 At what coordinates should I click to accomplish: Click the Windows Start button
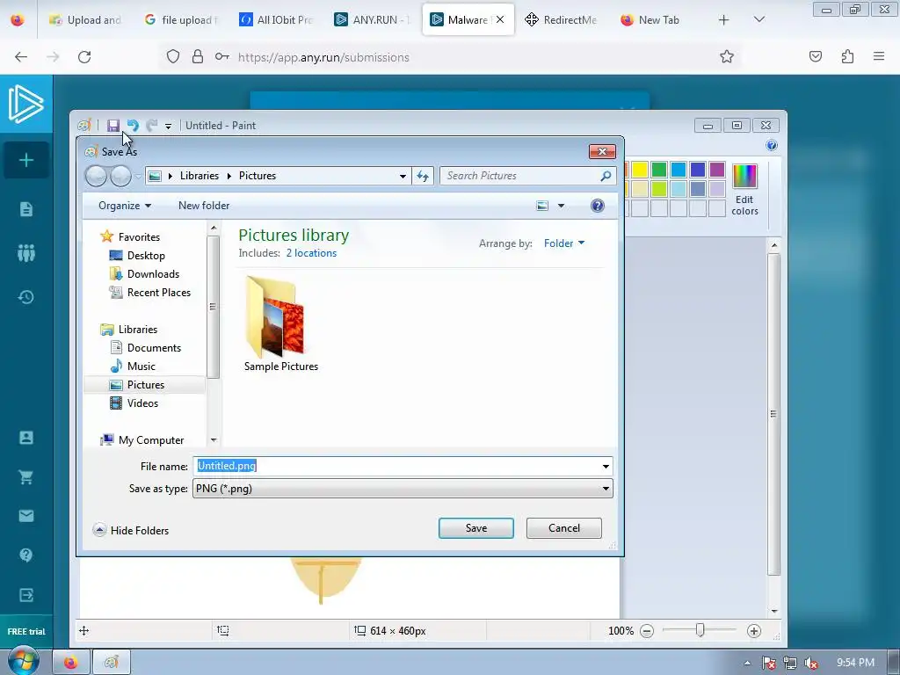(23, 661)
